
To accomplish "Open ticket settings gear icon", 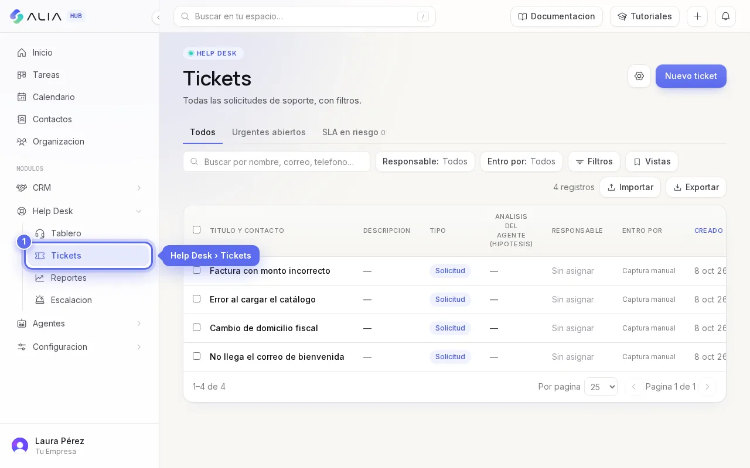I will (x=639, y=76).
